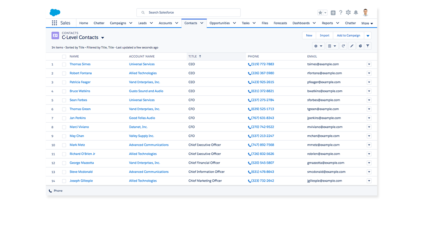
Task: Click the Setup gear icon in header
Action: [348, 13]
